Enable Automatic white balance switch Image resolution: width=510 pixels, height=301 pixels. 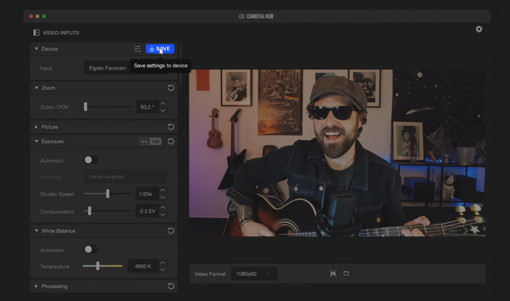[91, 250]
